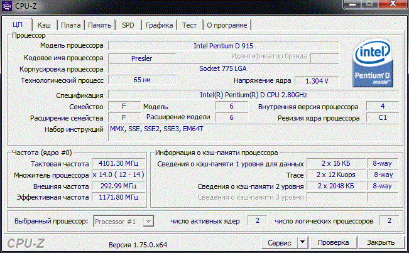Click the Тактовая частота label
Viewport: 409px width, 253px height.
pos(60,164)
